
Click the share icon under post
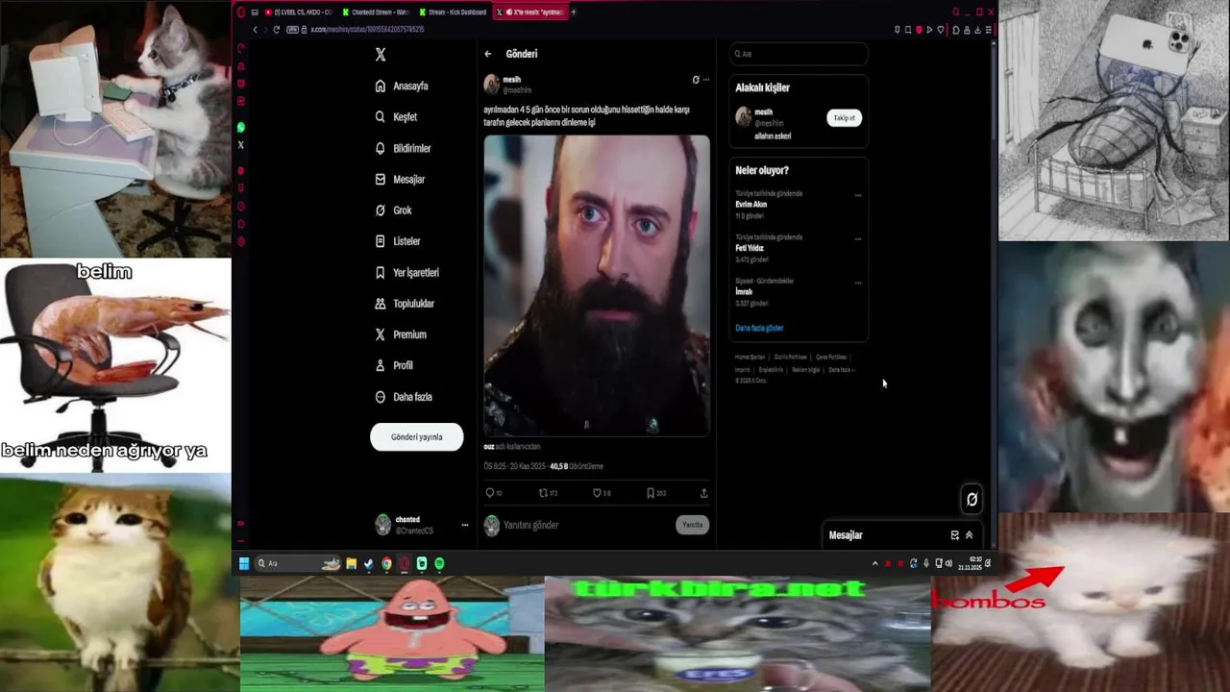click(703, 493)
